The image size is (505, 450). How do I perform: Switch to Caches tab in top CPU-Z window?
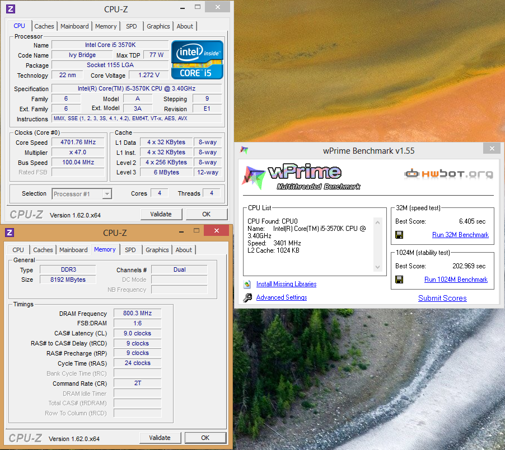point(44,26)
